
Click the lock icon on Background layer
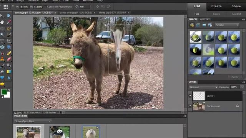point(238,106)
